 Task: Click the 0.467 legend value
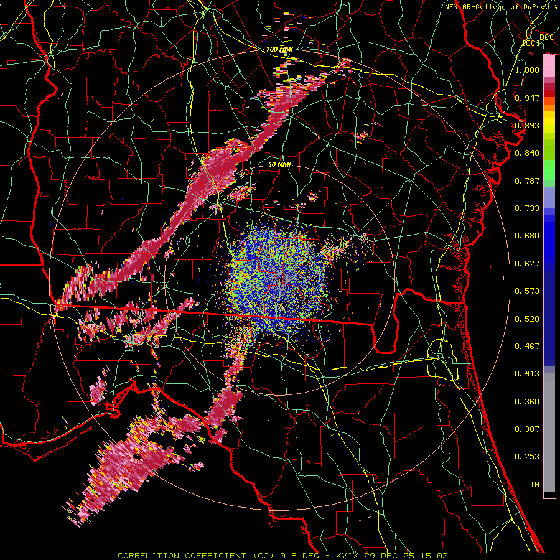click(x=527, y=347)
